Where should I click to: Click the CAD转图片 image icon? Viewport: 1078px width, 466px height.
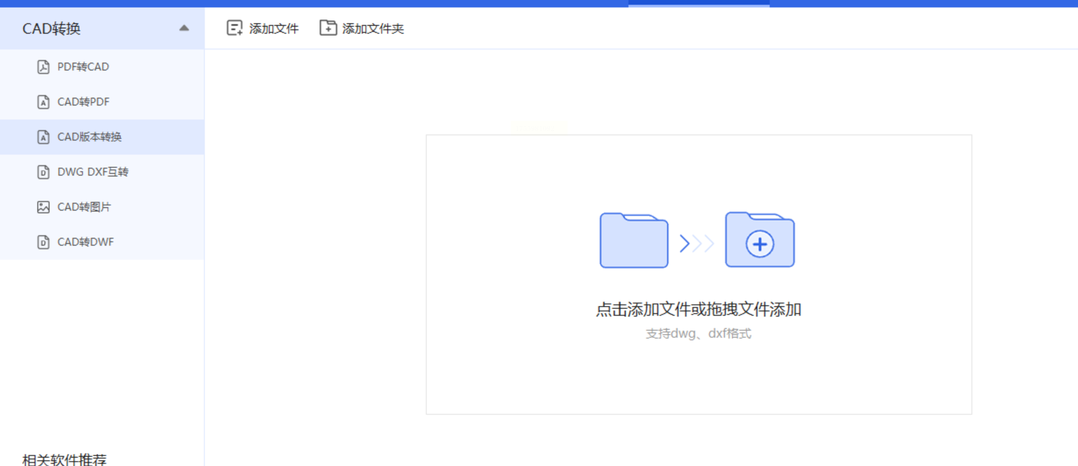pos(43,207)
